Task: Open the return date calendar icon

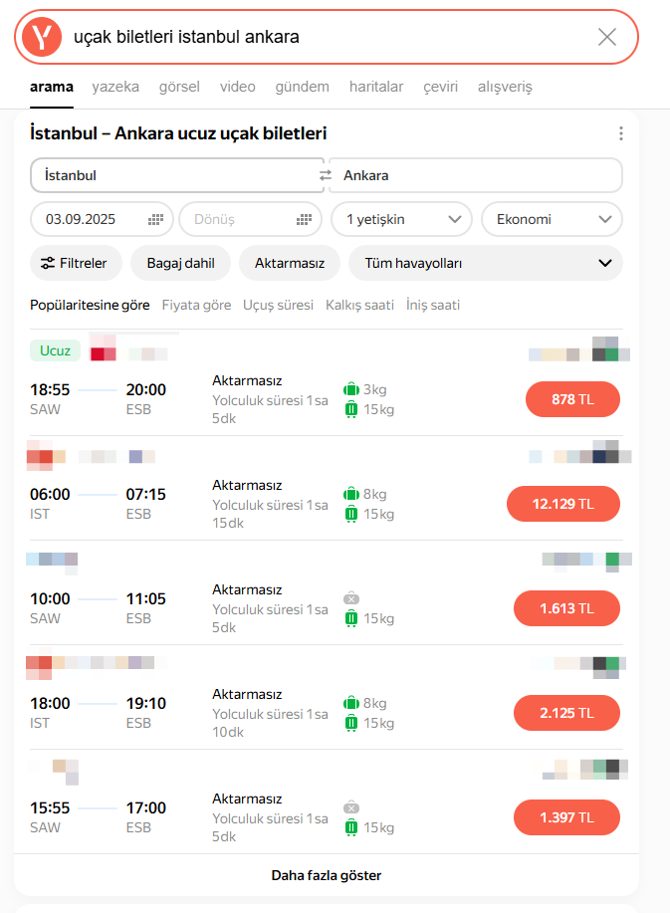Action: (305, 219)
